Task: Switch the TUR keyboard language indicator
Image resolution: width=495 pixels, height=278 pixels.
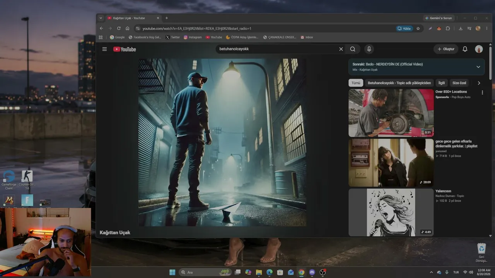Action: [456, 272]
